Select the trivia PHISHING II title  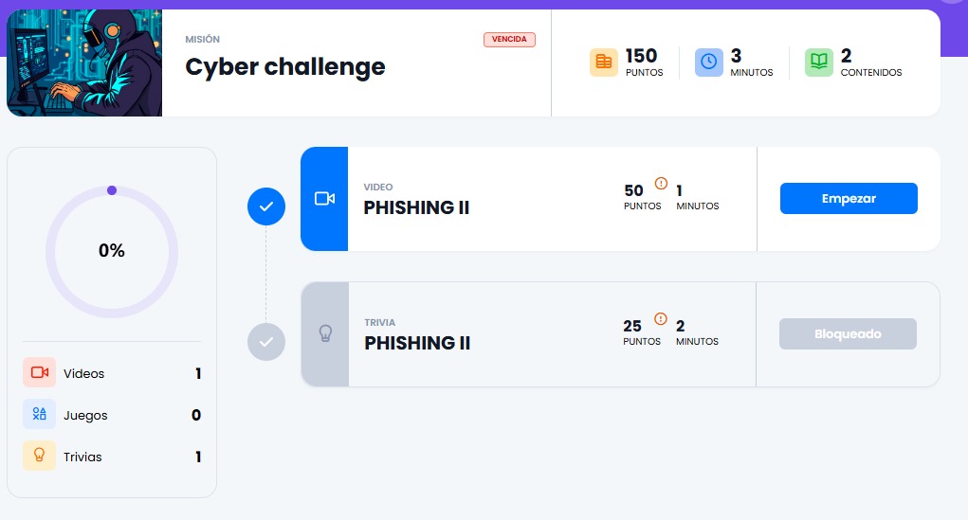pos(417,343)
